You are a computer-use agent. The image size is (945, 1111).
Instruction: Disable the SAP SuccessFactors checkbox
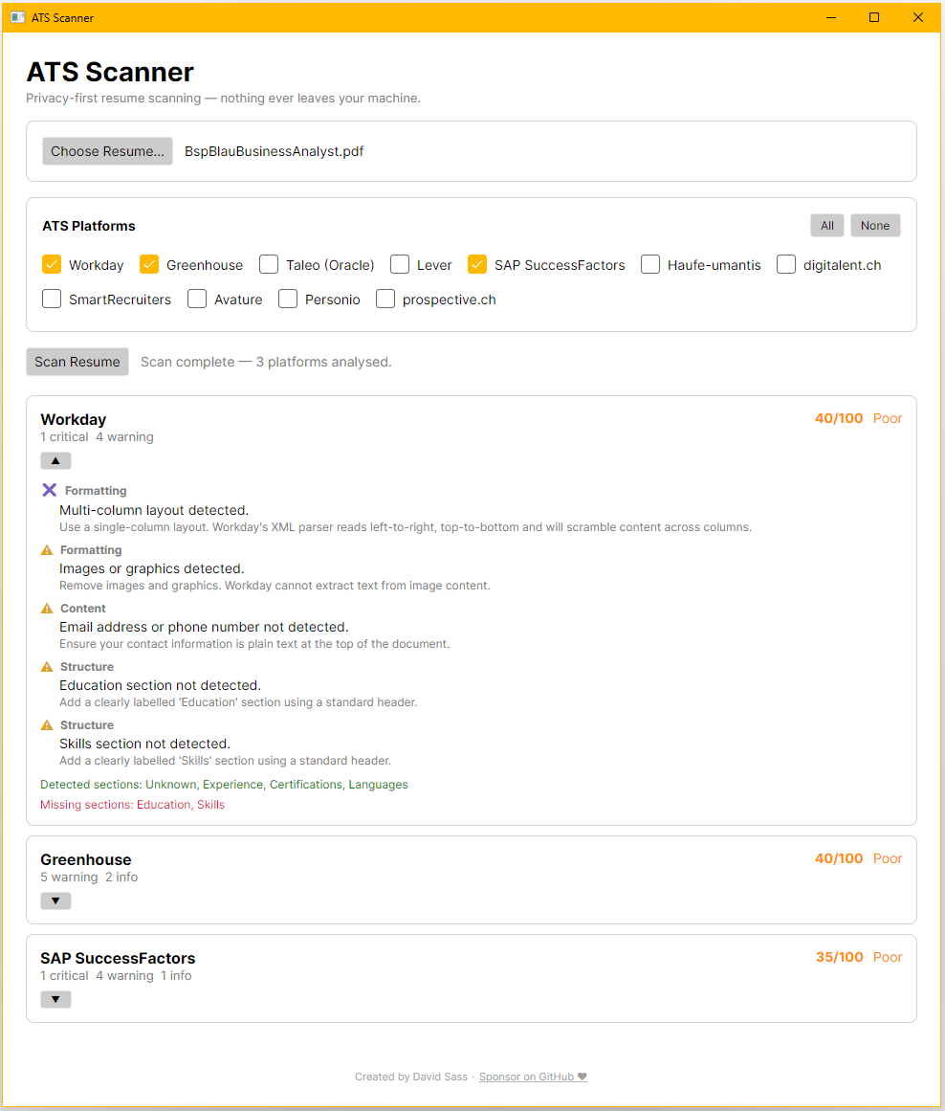click(x=477, y=264)
